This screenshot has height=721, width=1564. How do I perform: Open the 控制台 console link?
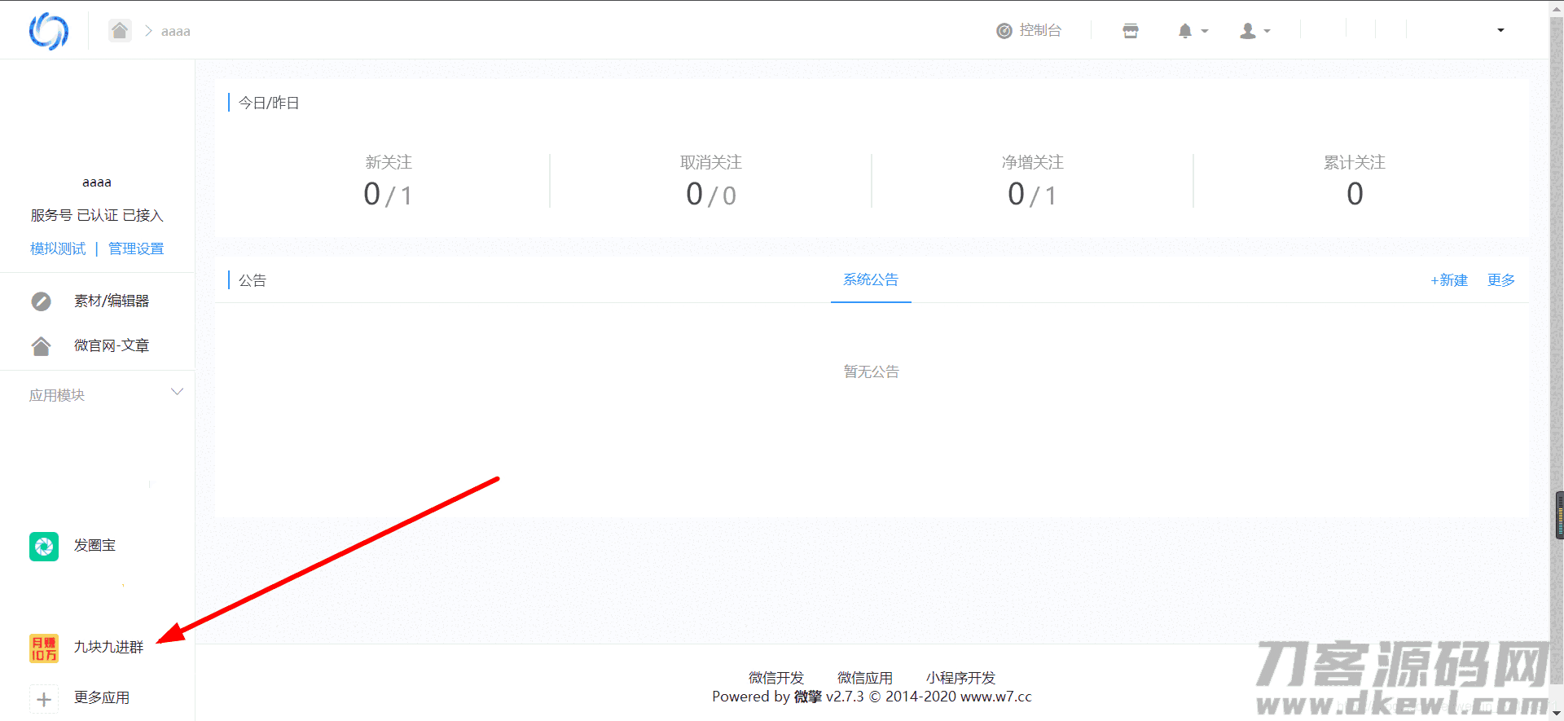pos(1040,30)
